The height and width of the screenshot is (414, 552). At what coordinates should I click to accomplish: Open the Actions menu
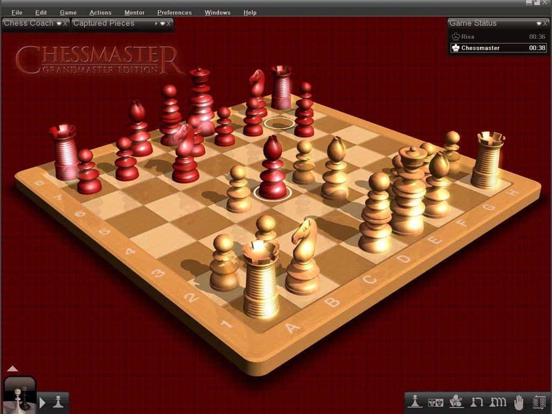click(100, 12)
